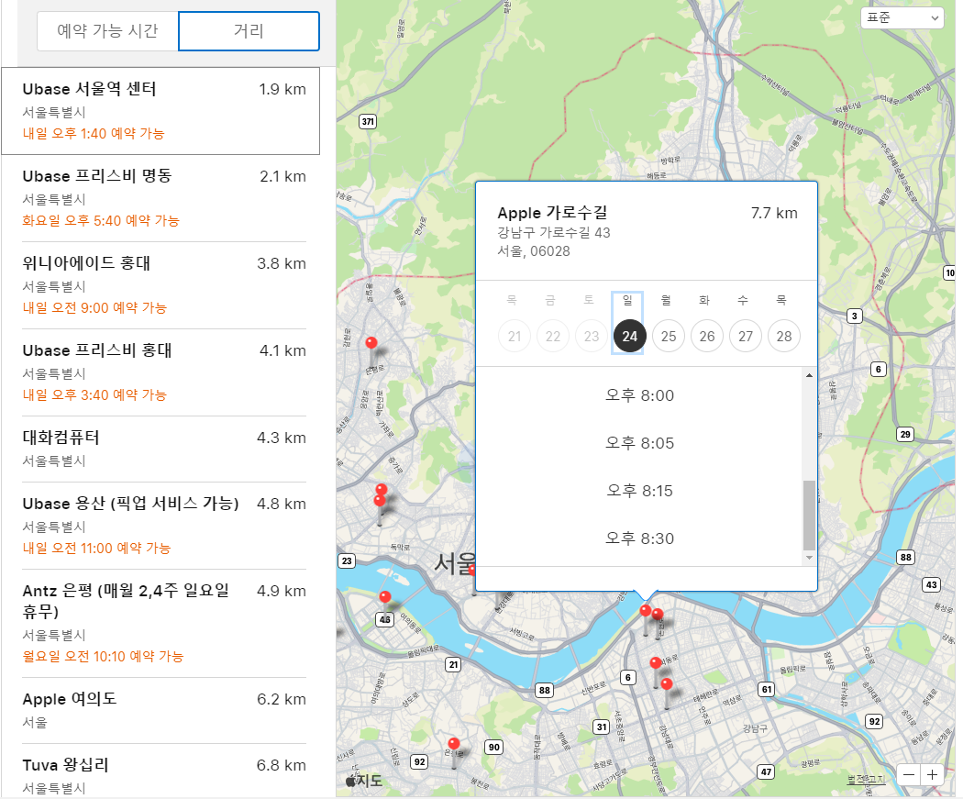
Task: Click red map pin left of route 61
Action: 667,683
